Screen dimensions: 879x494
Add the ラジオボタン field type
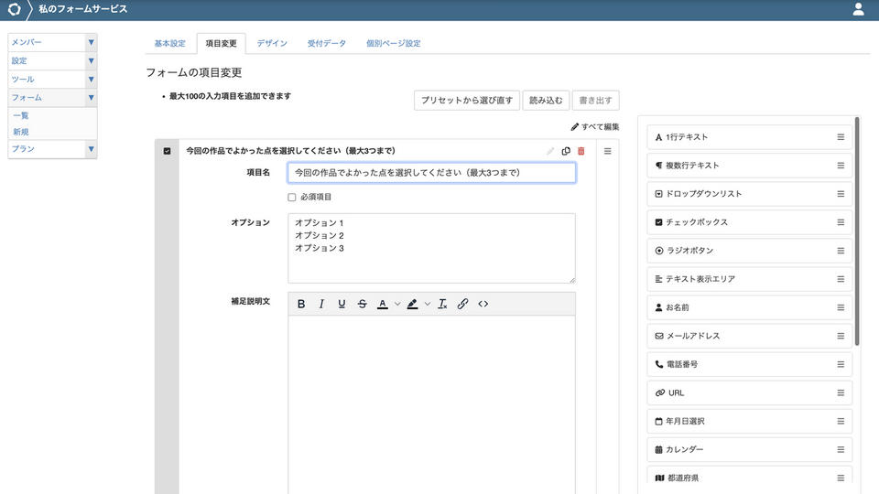750,251
